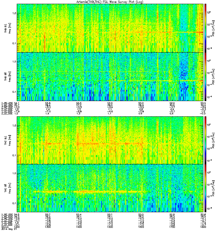Click the 1.0 tick label on the THB B⊥ y-axis
Screen dimensions: 217x231
tap(14, 13)
